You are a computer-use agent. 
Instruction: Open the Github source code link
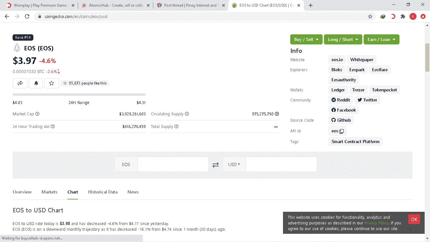pos(341,120)
